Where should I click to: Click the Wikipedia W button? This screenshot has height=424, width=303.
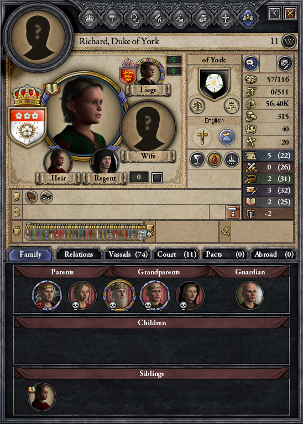click(289, 41)
